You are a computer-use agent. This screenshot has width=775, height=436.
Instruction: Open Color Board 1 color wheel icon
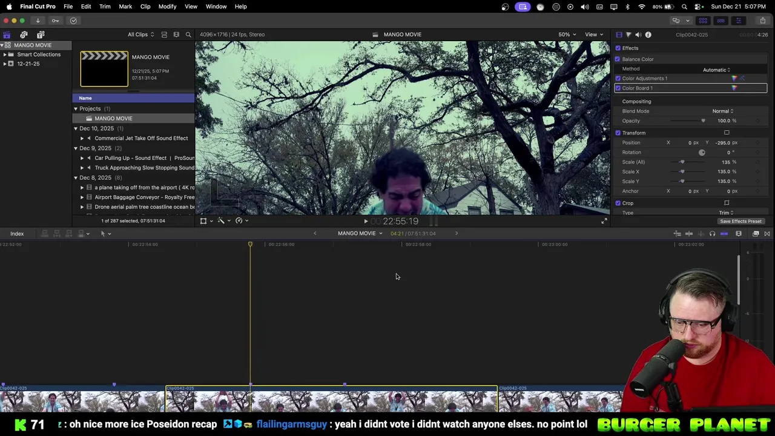pos(734,88)
